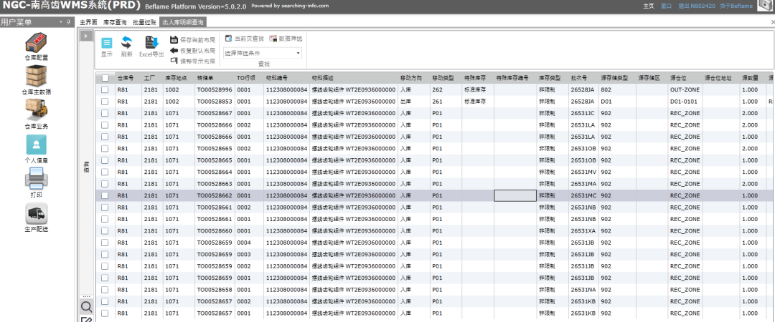Click the TO item 0004 cell
Image resolution: width=775 pixels, height=322 pixels.
[x=249, y=243]
